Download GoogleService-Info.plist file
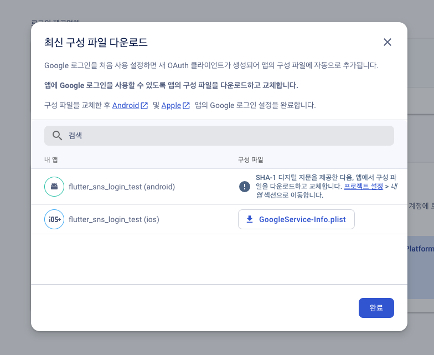Image resolution: width=434 pixels, height=355 pixels. (x=296, y=219)
